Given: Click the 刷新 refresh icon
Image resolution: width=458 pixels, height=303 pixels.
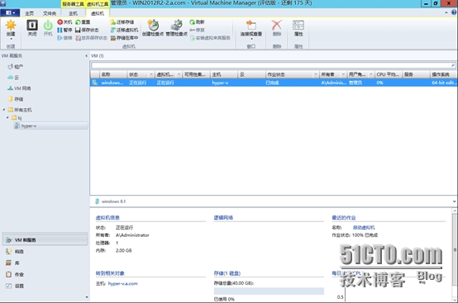Looking at the screenshot, I should (192, 22).
